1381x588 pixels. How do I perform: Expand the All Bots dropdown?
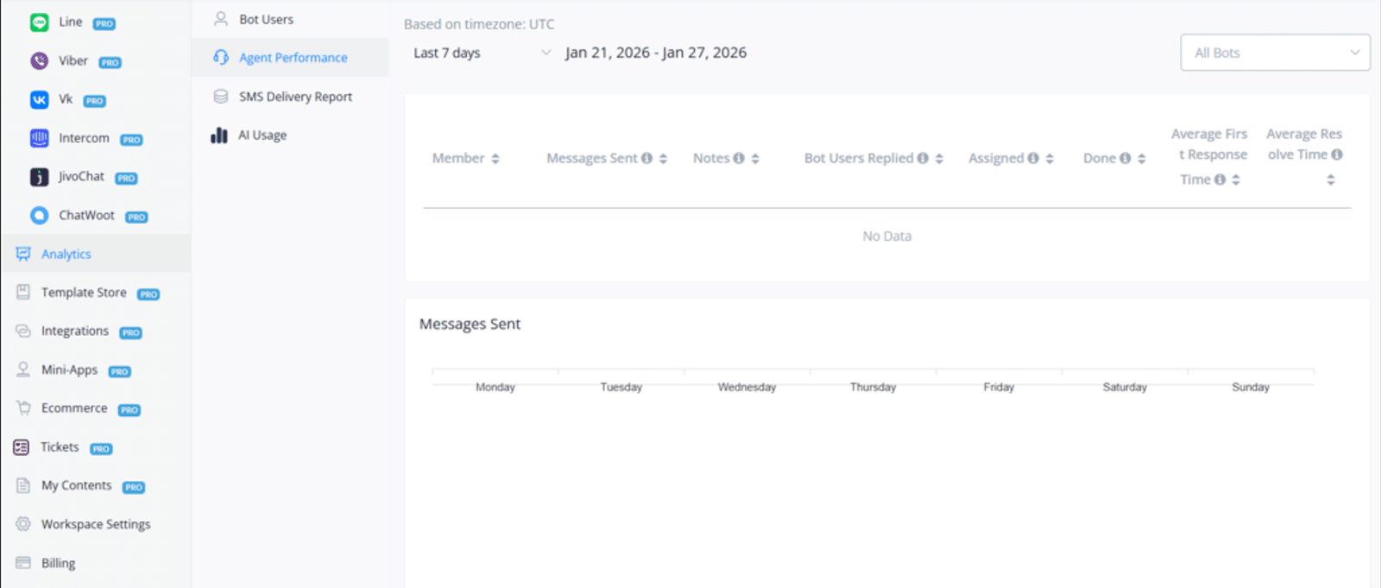click(1275, 53)
